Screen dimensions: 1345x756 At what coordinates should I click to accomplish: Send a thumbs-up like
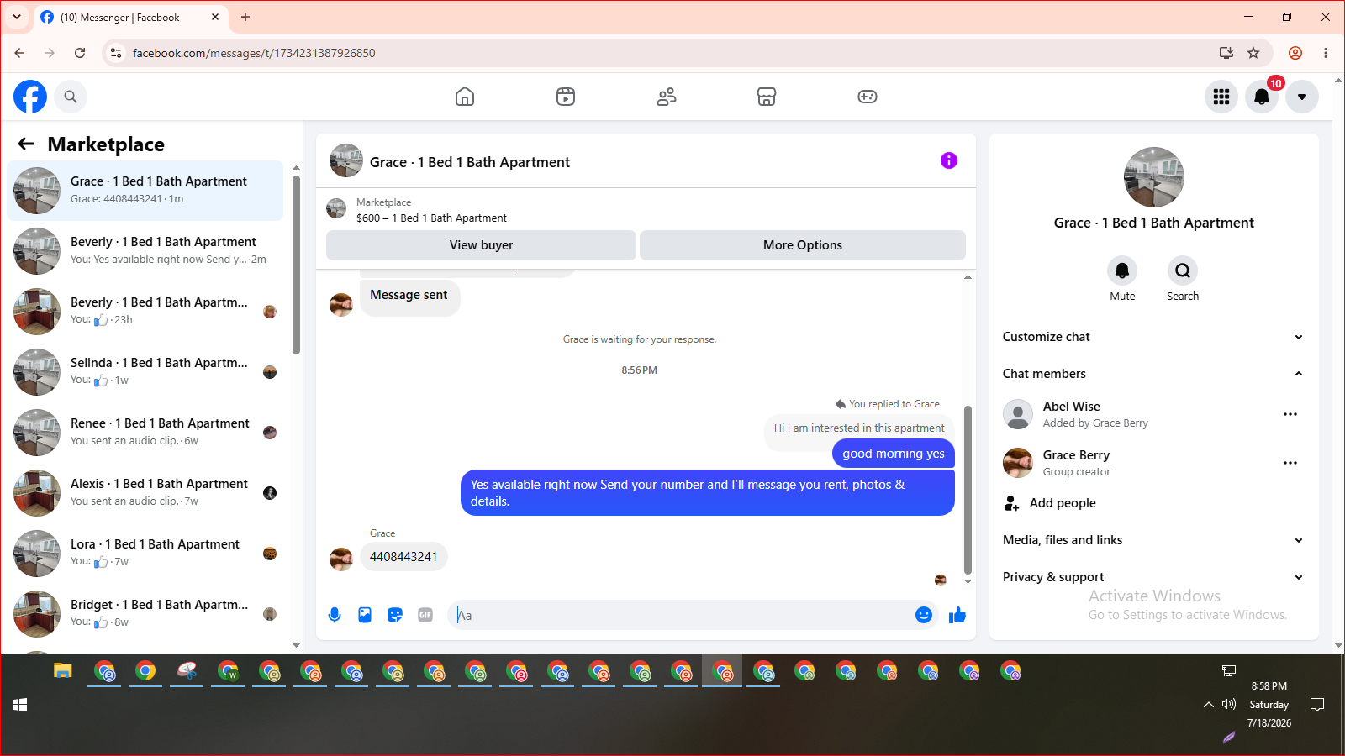coord(957,615)
